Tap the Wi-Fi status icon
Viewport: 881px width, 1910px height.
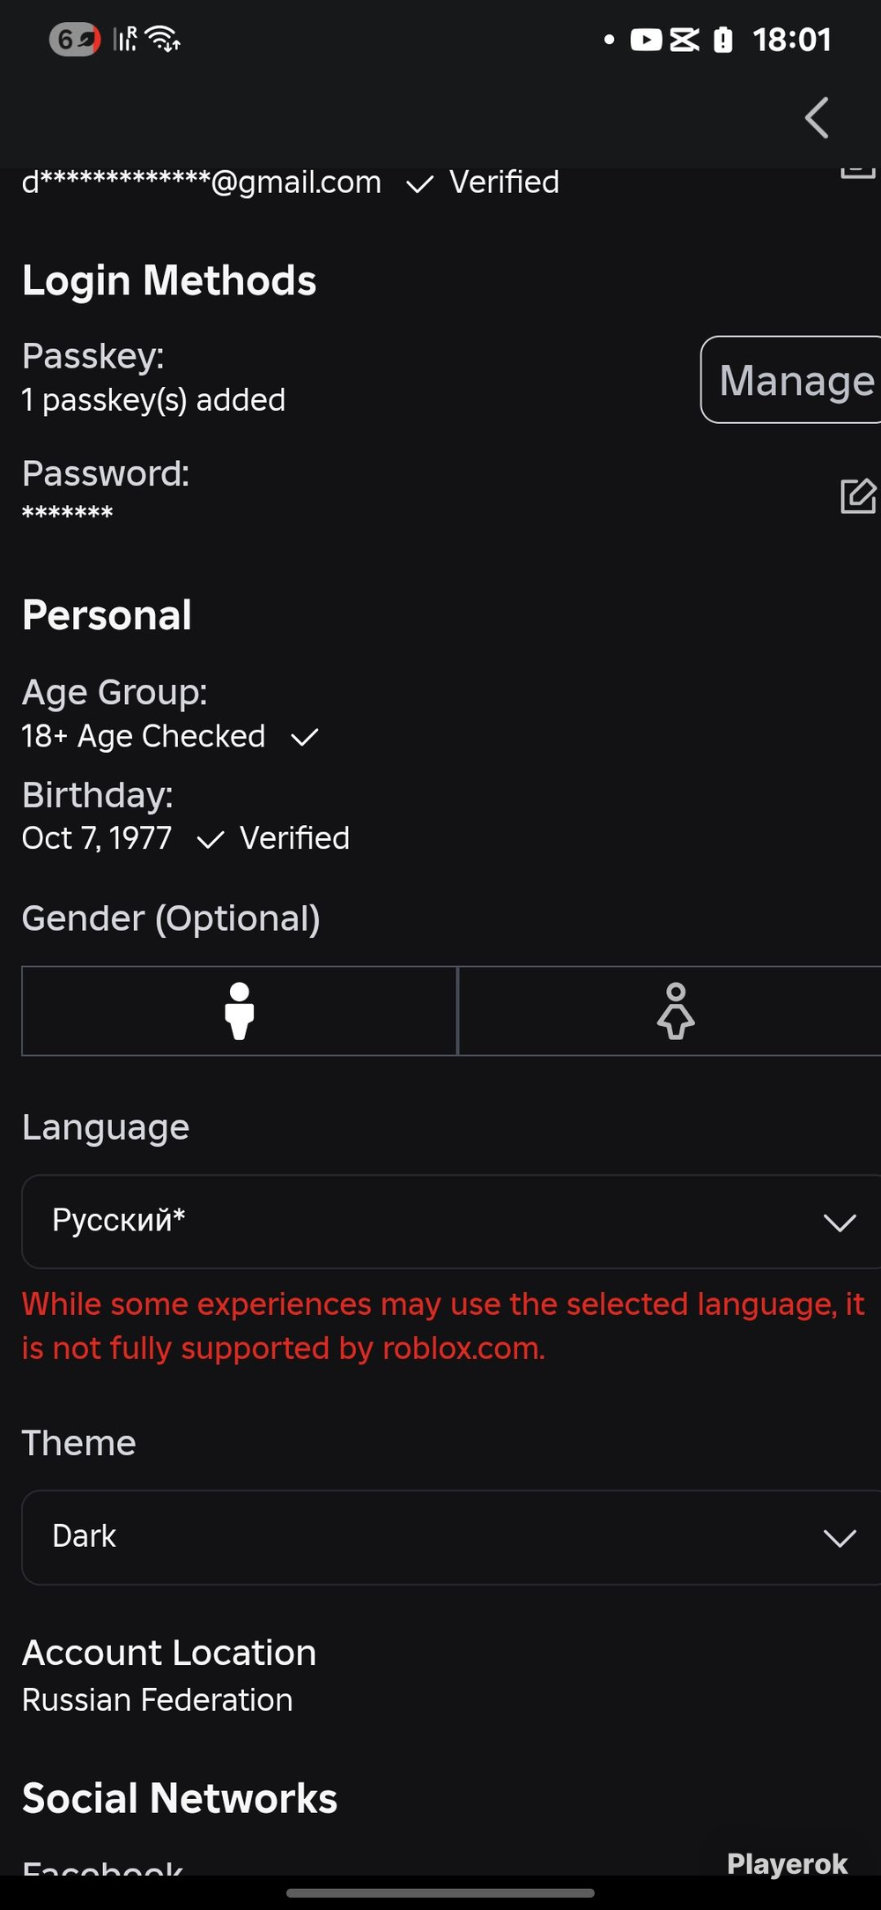click(163, 39)
